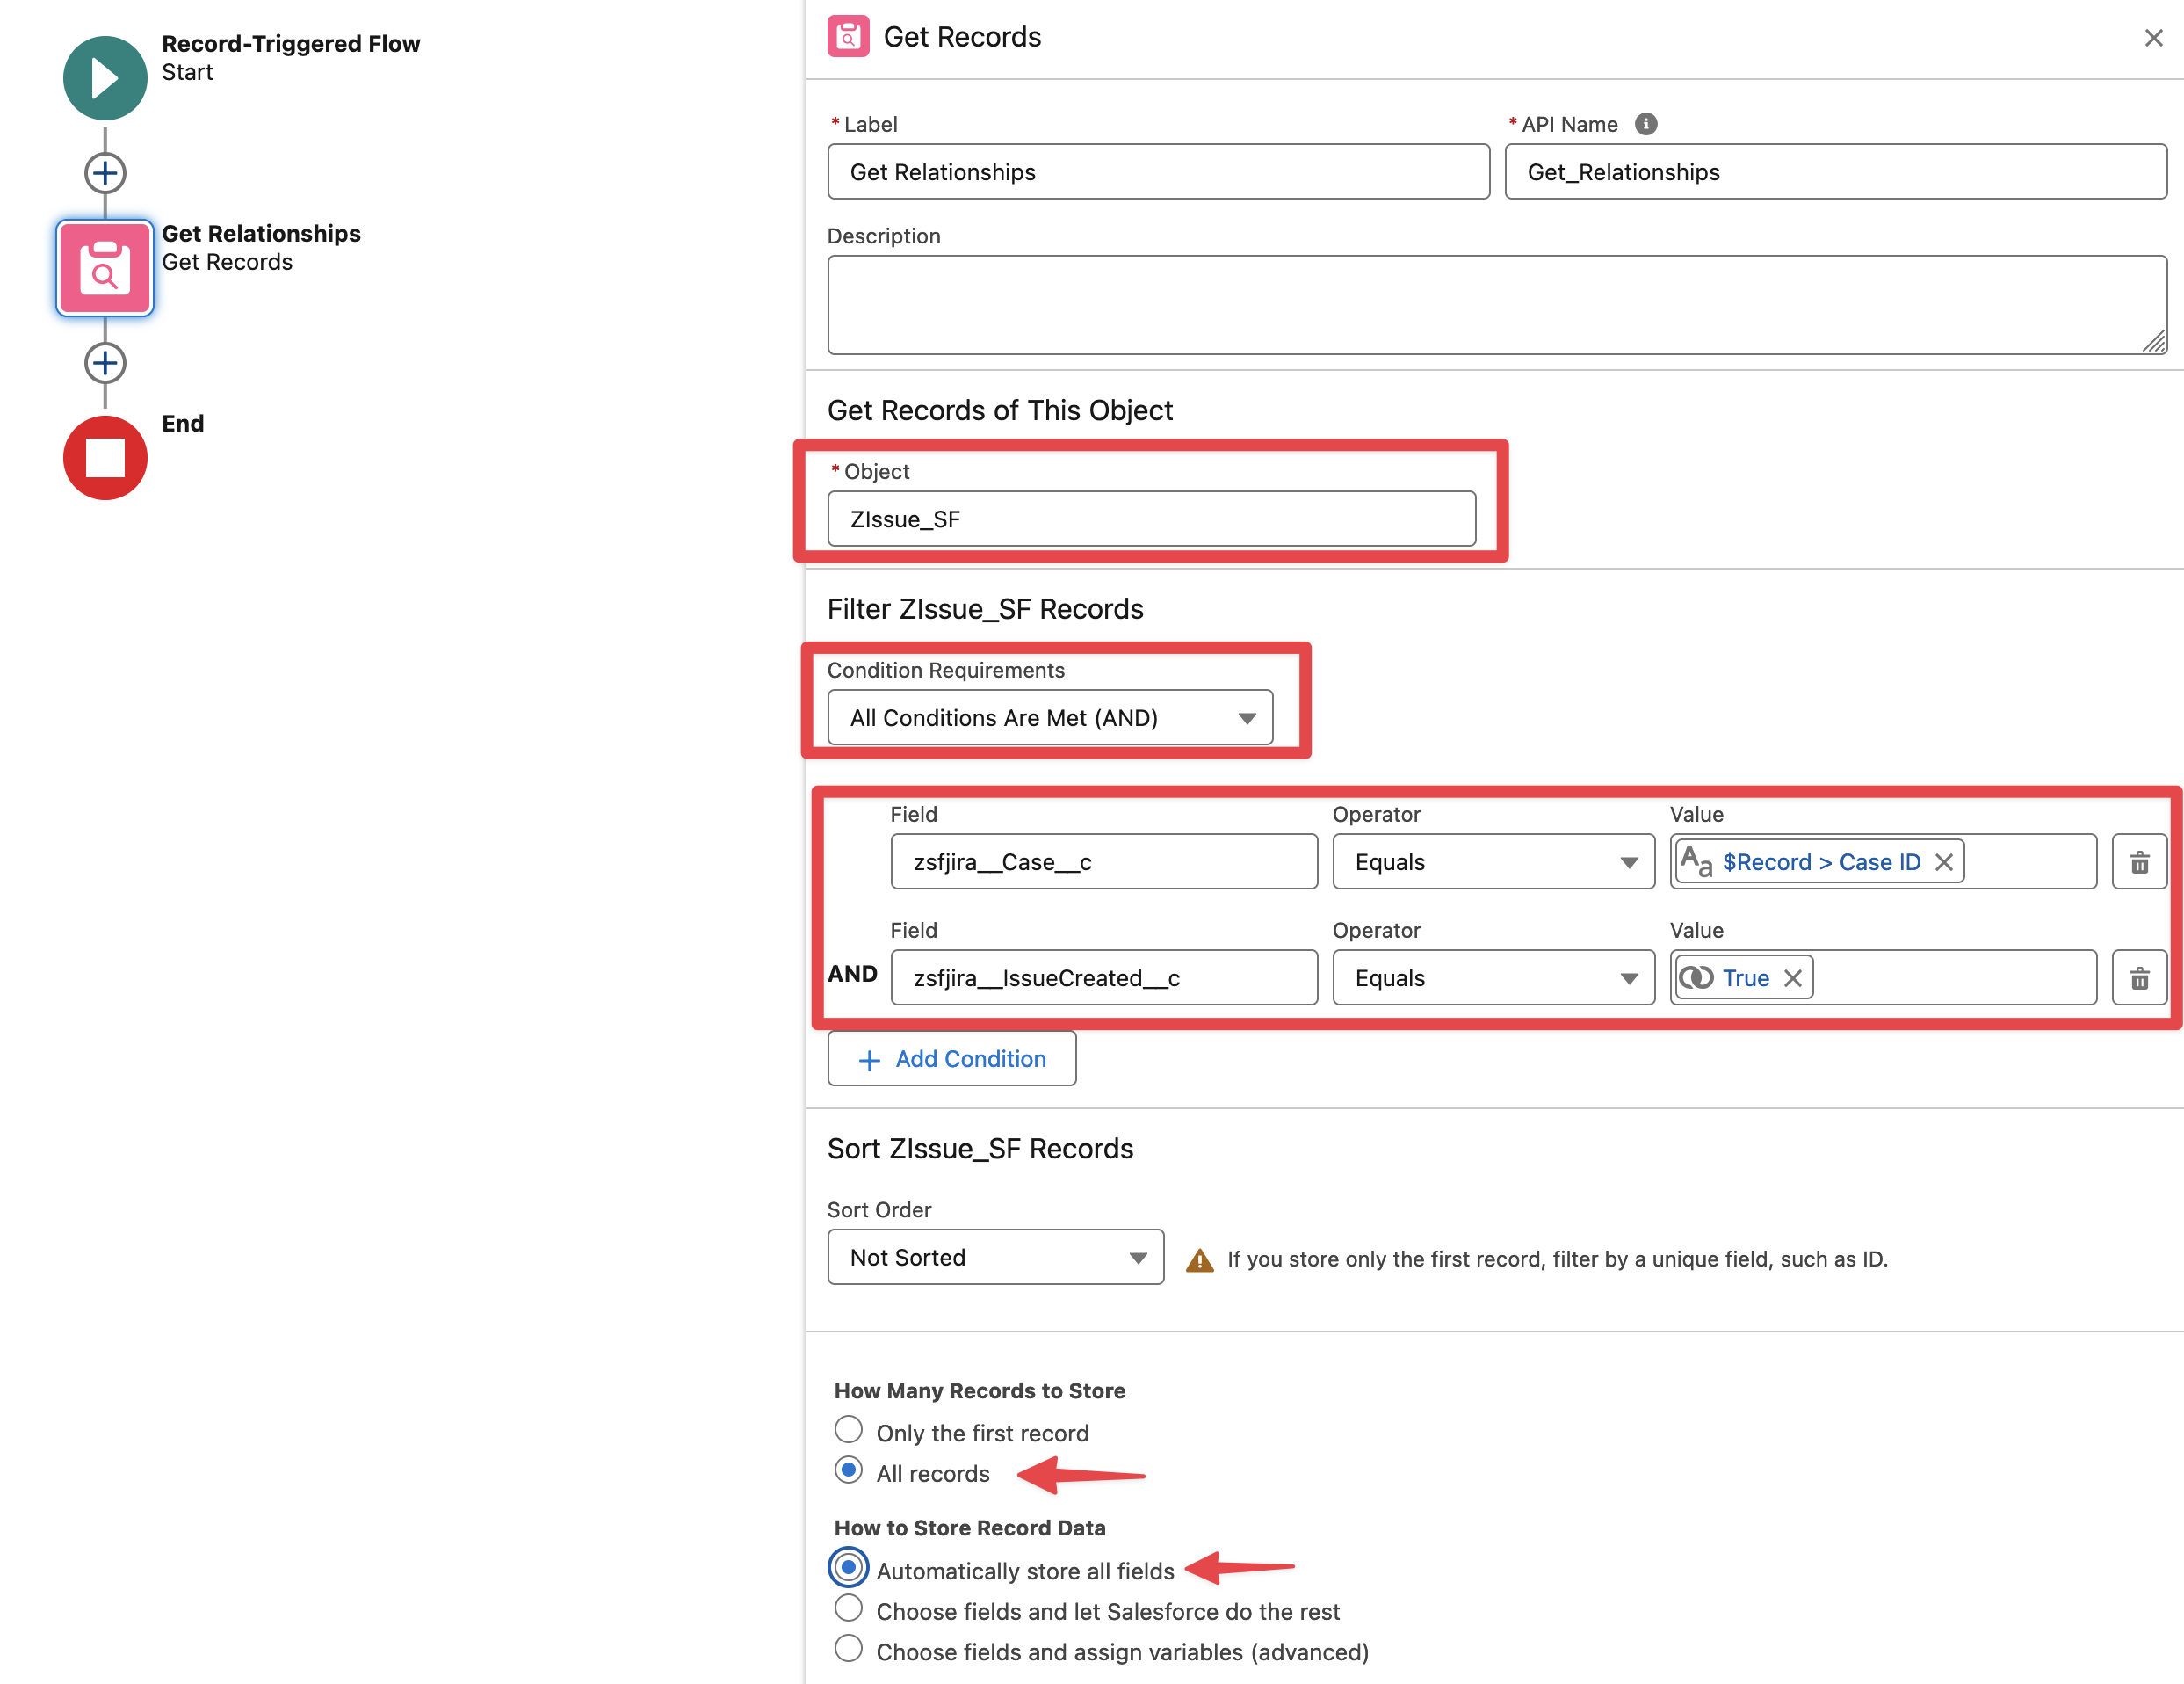Image resolution: width=2184 pixels, height=1684 pixels.
Task: Select All records radio button
Action: coord(848,1470)
